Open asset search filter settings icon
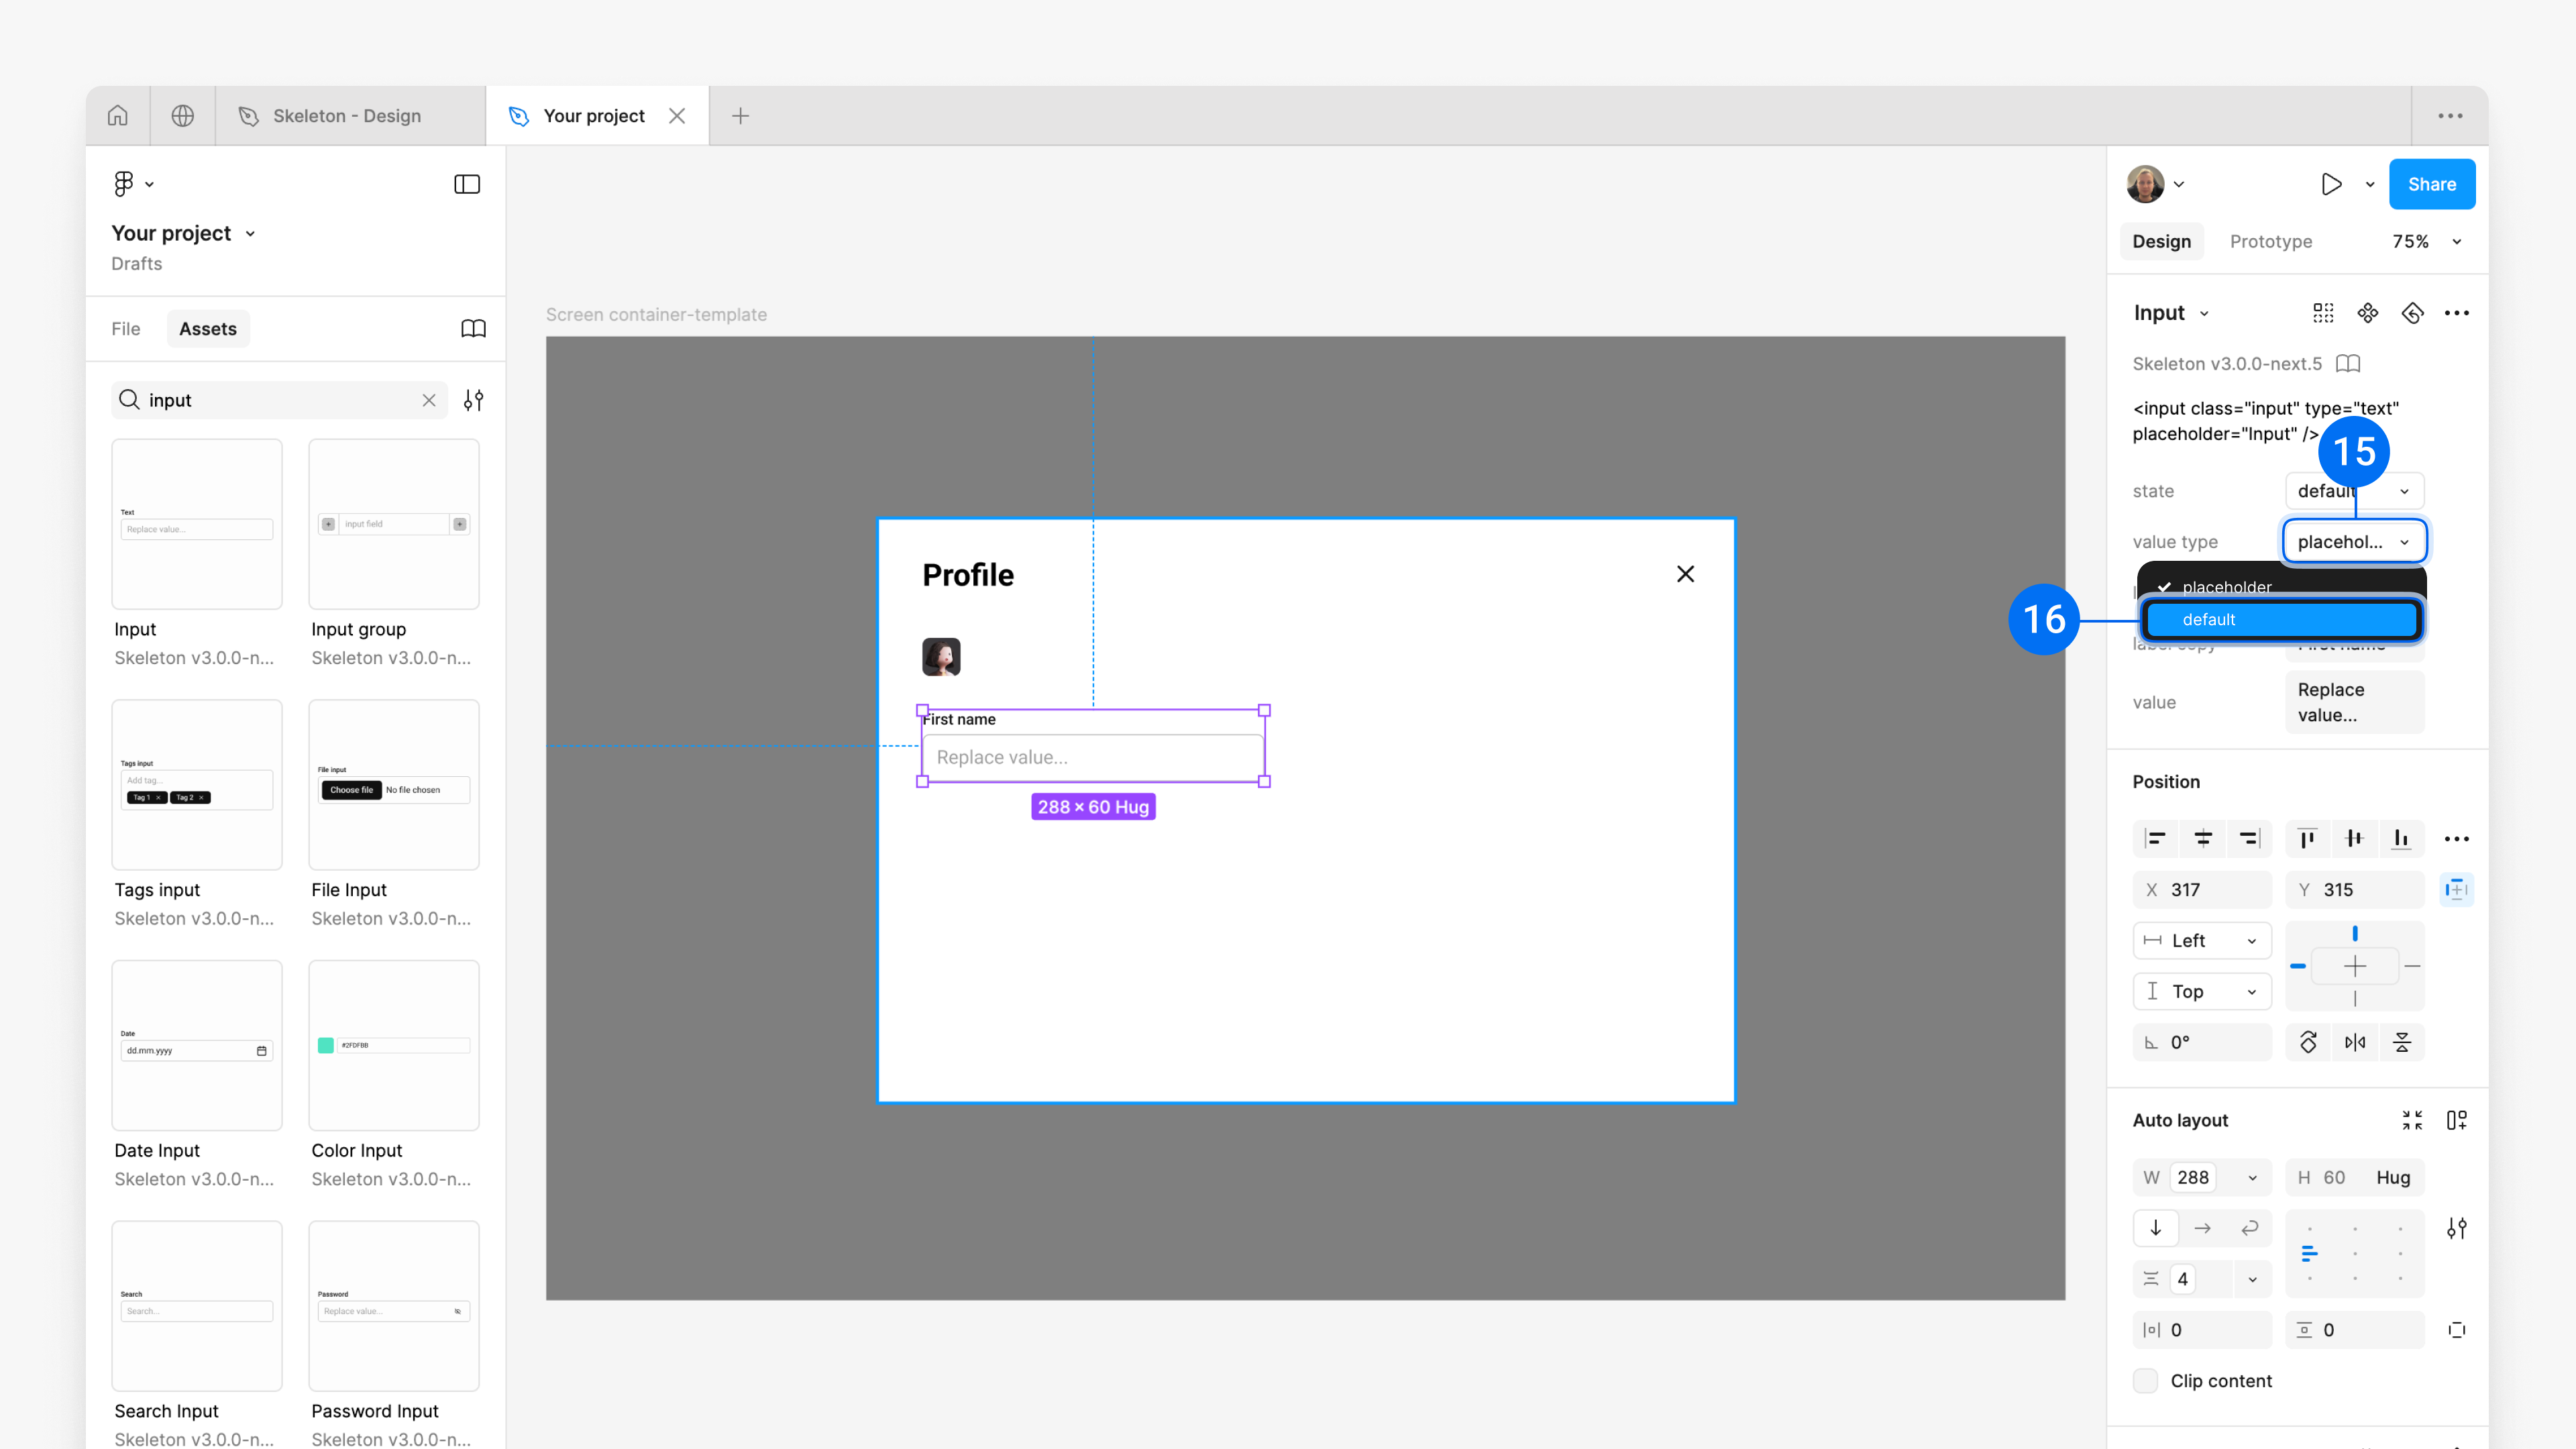Image resolution: width=2576 pixels, height=1449 pixels. [473, 400]
